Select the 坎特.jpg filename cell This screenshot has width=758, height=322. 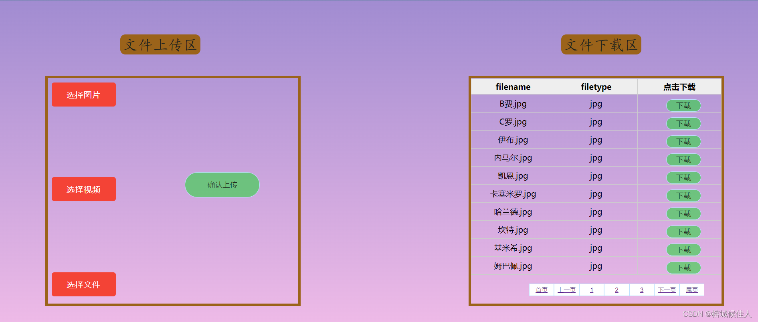point(513,230)
